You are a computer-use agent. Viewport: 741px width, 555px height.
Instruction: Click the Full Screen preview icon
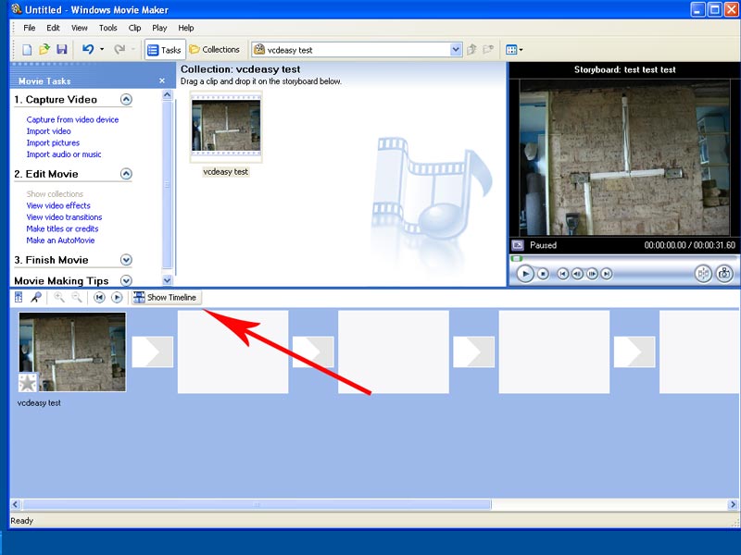click(518, 245)
